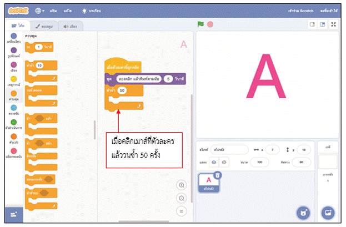Enter full screen stage mode
This screenshot has width=346, height=227.
(333, 24)
